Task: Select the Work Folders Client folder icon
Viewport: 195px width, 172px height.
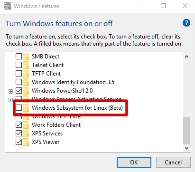Action: tap(26, 125)
